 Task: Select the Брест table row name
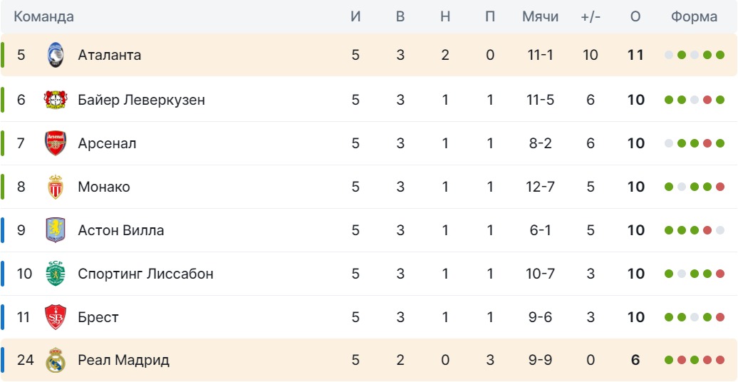coord(98,317)
